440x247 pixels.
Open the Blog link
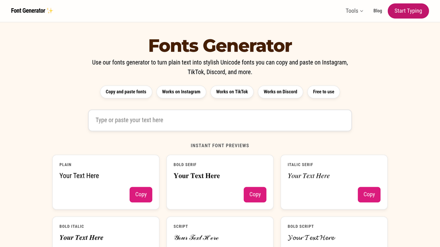[x=377, y=11]
